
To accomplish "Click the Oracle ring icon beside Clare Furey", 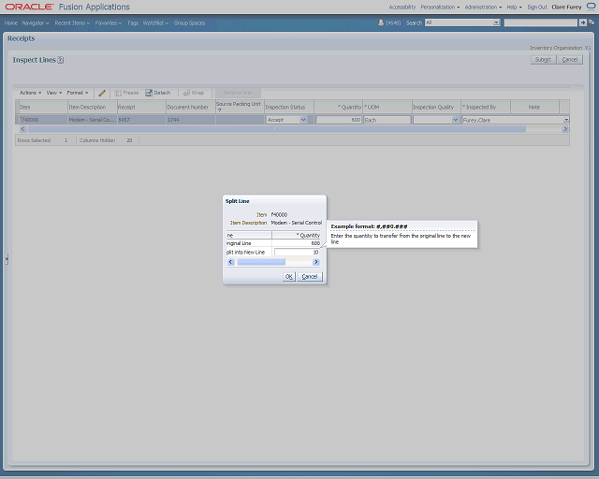I will (x=591, y=7).
